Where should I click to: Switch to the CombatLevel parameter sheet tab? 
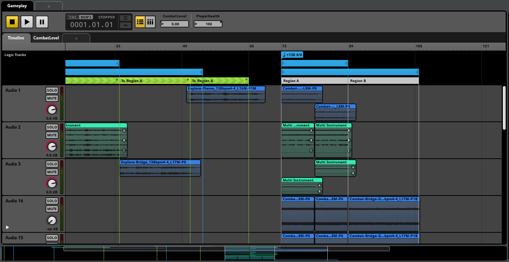(46, 38)
